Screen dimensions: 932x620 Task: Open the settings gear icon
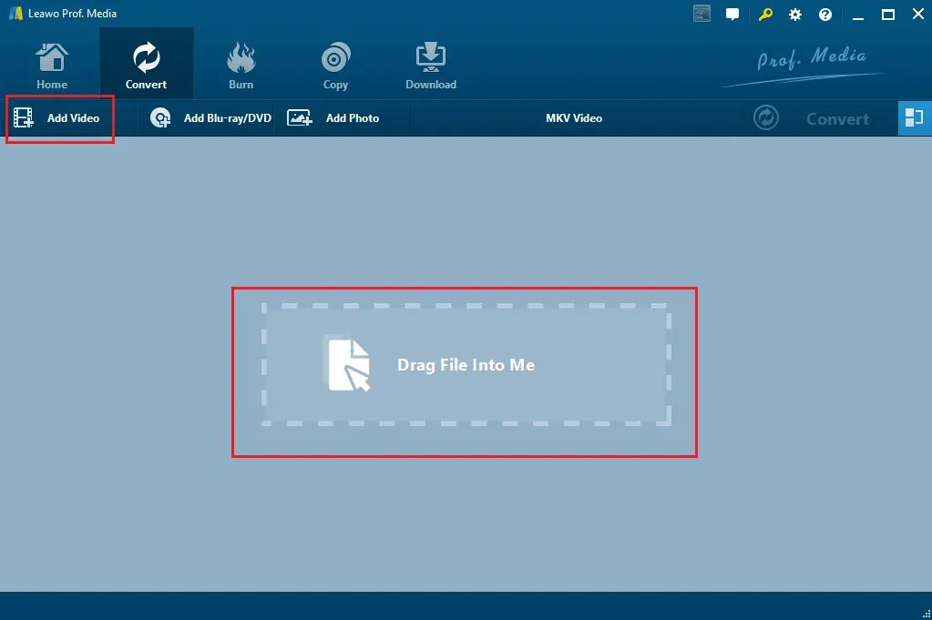[x=794, y=15]
